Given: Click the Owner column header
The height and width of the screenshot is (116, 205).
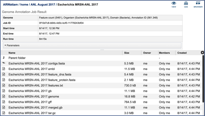Looking at the screenshot, I should coord(147,53).
